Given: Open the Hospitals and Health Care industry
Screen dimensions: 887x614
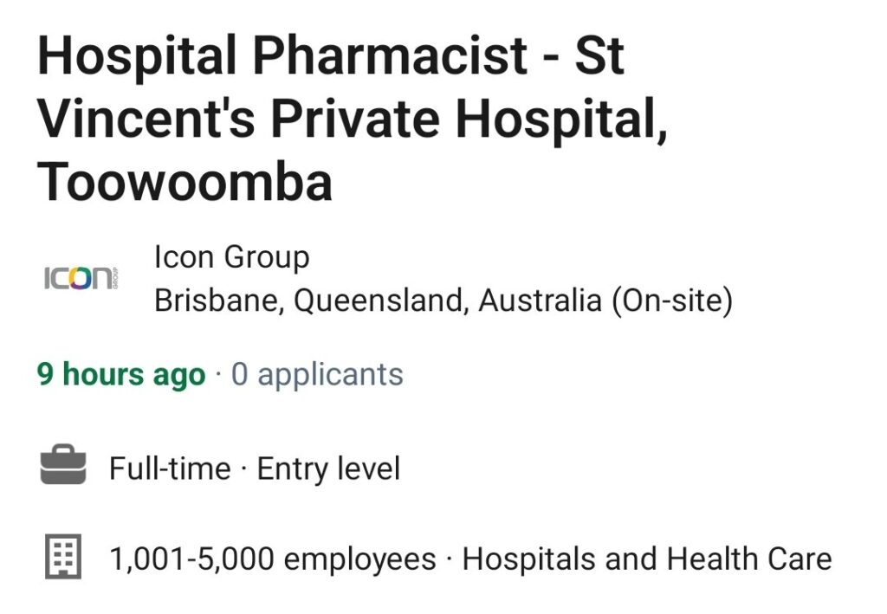Looking at the screenshot, I should [x=647, y=559].
